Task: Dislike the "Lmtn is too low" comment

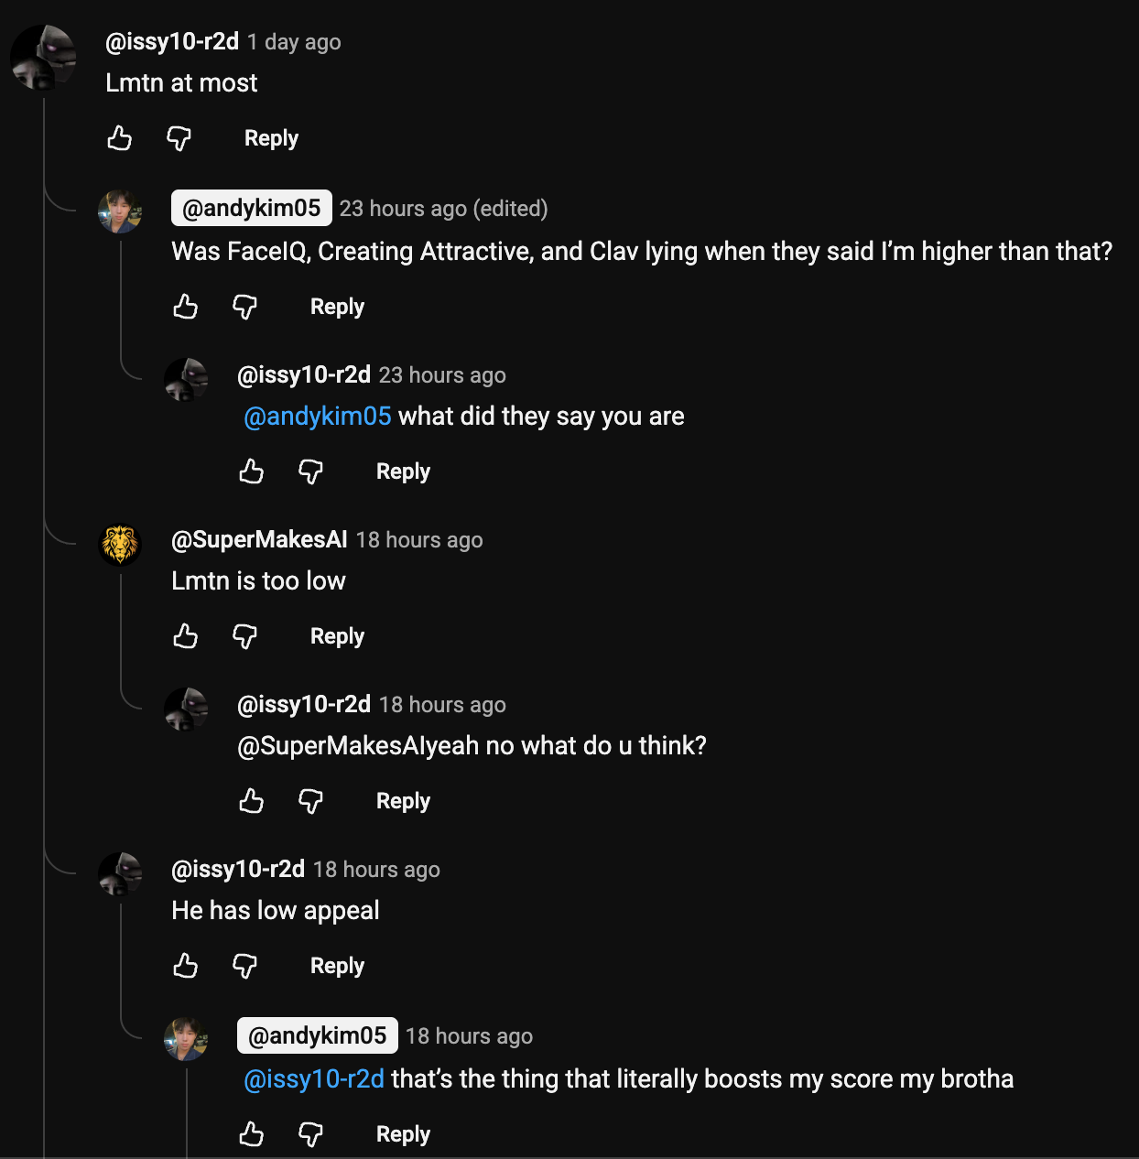Action: [244, 636]
